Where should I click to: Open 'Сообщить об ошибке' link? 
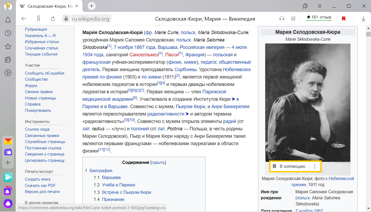click(45, 73)
